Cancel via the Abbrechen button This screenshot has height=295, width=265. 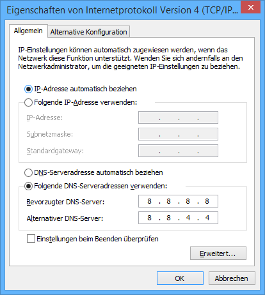tap(232, 278)
